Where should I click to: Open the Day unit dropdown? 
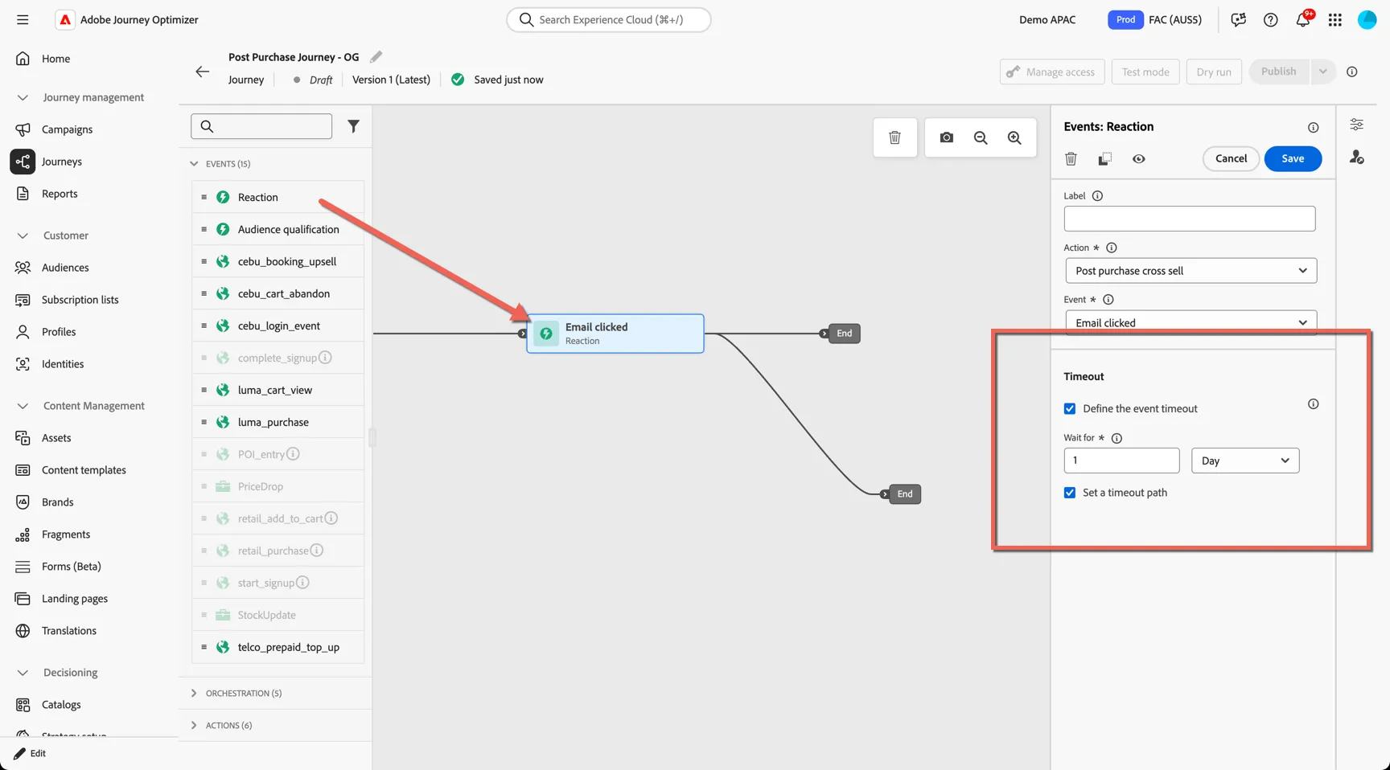(x=1244, y=461)
